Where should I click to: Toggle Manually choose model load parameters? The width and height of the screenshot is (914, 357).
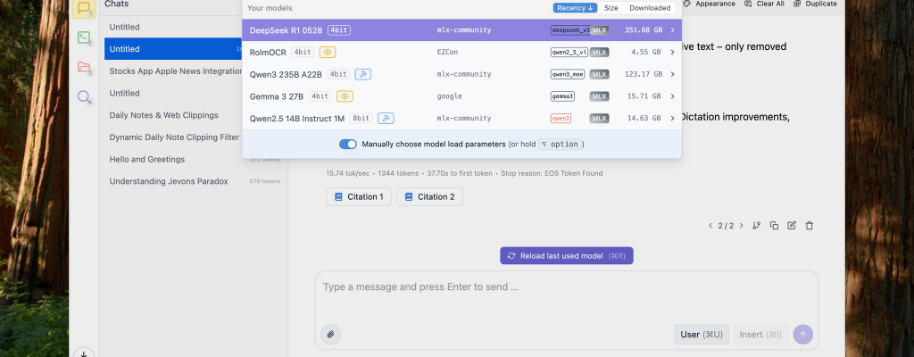click(x=348, y=144)
